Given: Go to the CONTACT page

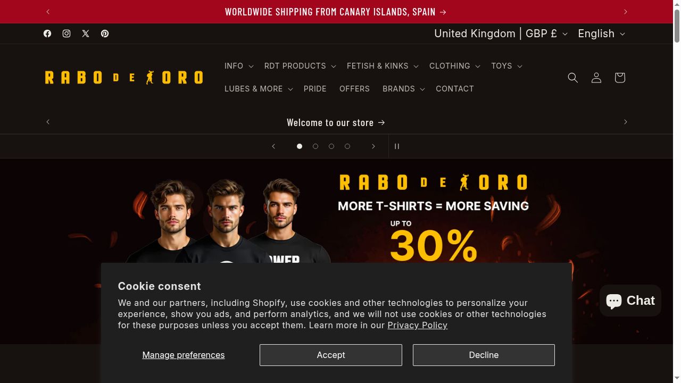Looking at the screenshot, I should pyautogui.click(x=455, y=89).
